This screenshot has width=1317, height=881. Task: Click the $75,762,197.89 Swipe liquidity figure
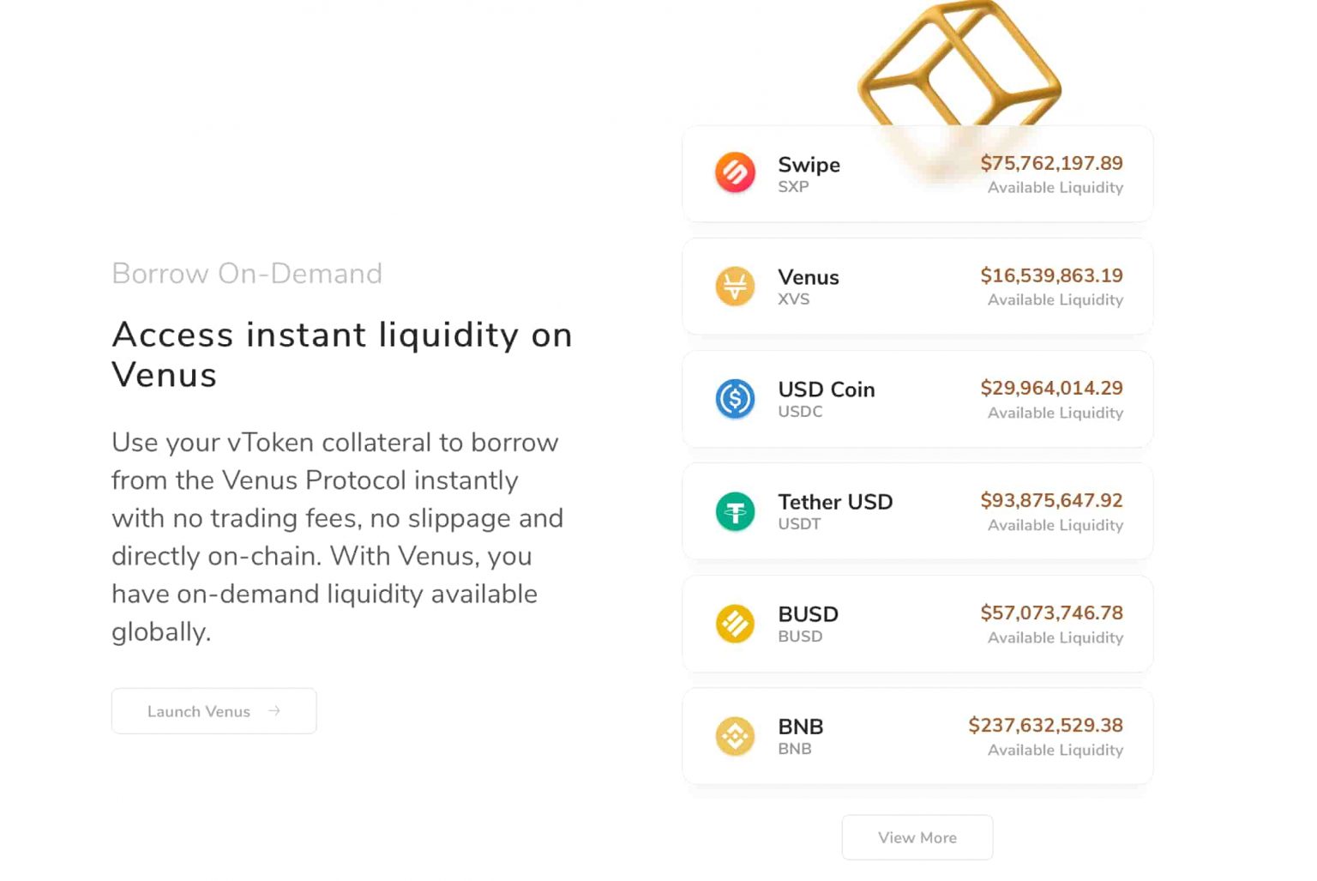point(1051,163)
